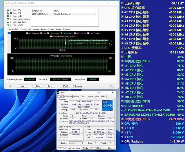The image size is (185, 152).
Task: Switch to the Voltages tab
Action: [x=36, y=29]
